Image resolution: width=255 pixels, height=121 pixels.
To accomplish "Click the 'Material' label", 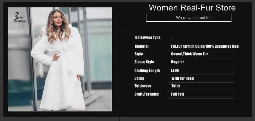I will (x=142, y=46).
